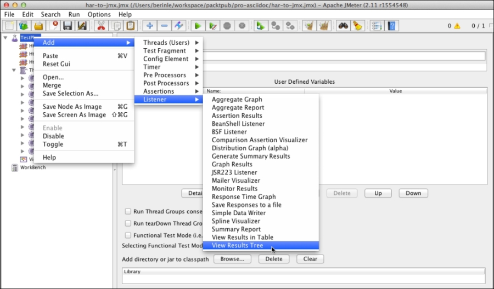494x289 pixels.
Task: Expand the Assertions submenu
Action: [x=169, y=91]
